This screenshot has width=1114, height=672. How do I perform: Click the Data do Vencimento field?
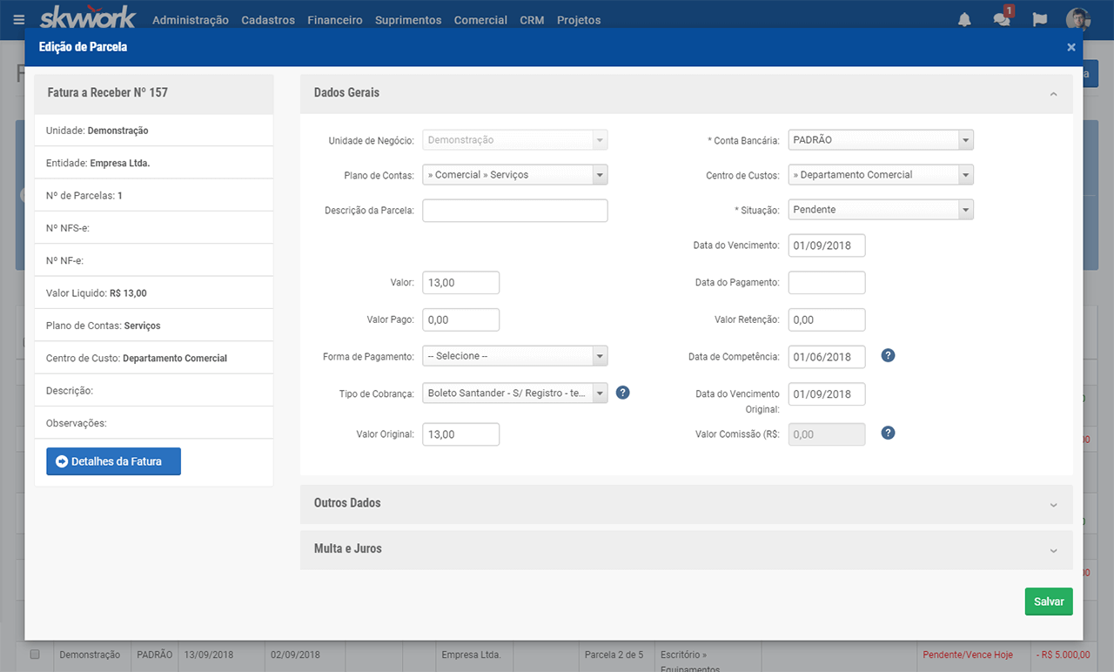click(x=827, y=245)
